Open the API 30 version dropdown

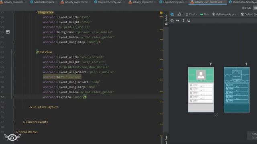tap(204, 14)
